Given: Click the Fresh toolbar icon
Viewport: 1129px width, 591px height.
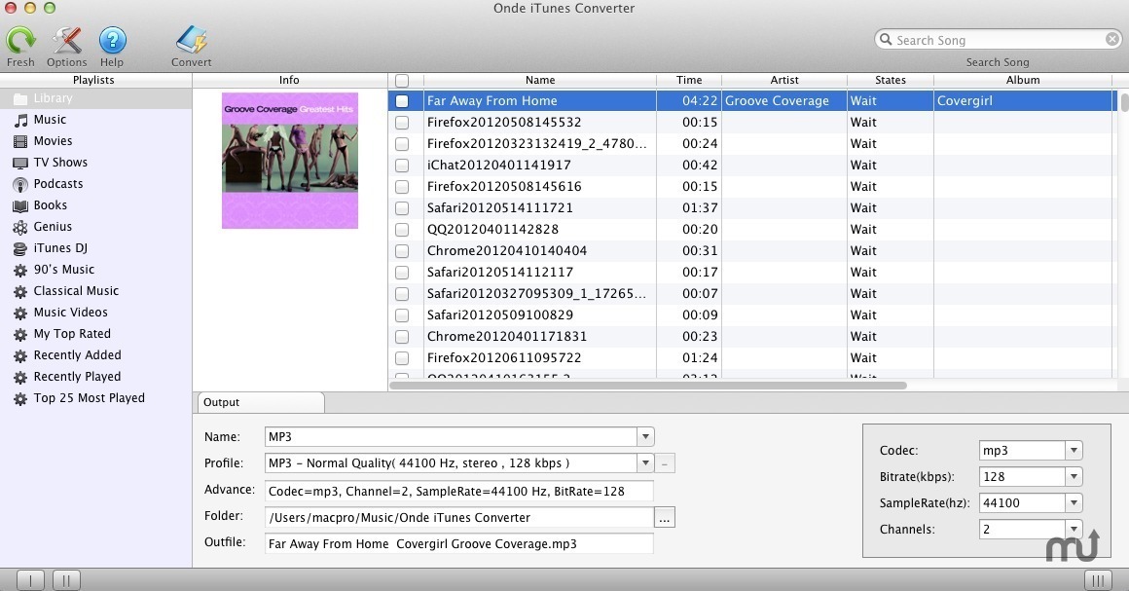Looking at the screenshot, I should point(20,41).
